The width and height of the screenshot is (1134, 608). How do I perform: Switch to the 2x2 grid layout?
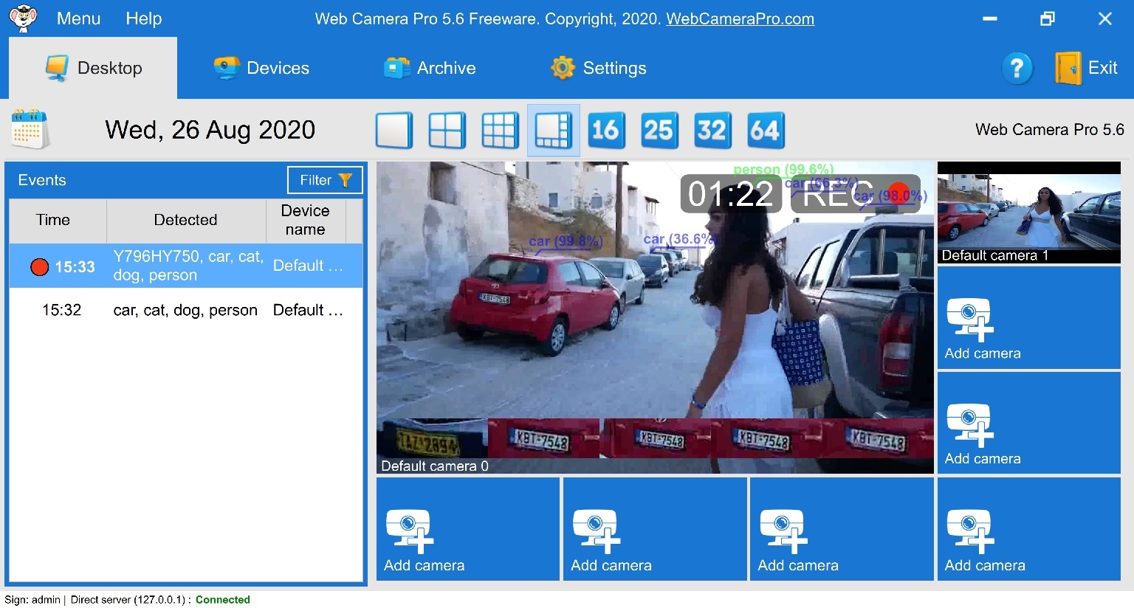coord(447,130)
